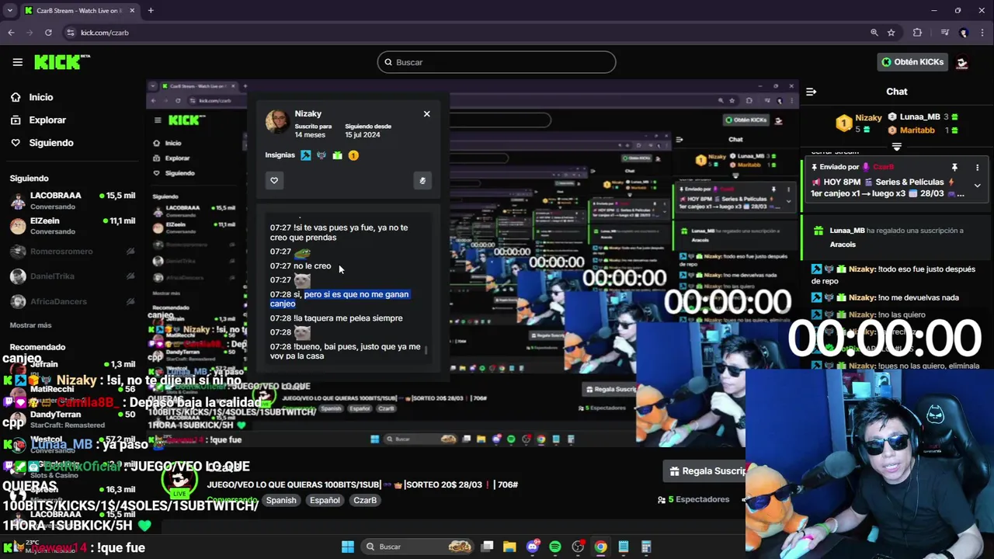Expand the pinned message chevron

(x=977, y=186)
